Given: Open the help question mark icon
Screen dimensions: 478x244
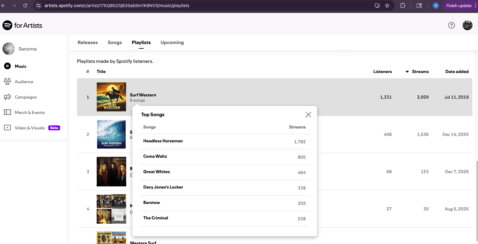Looking at the screenshot, I should [x=451, y=25].
